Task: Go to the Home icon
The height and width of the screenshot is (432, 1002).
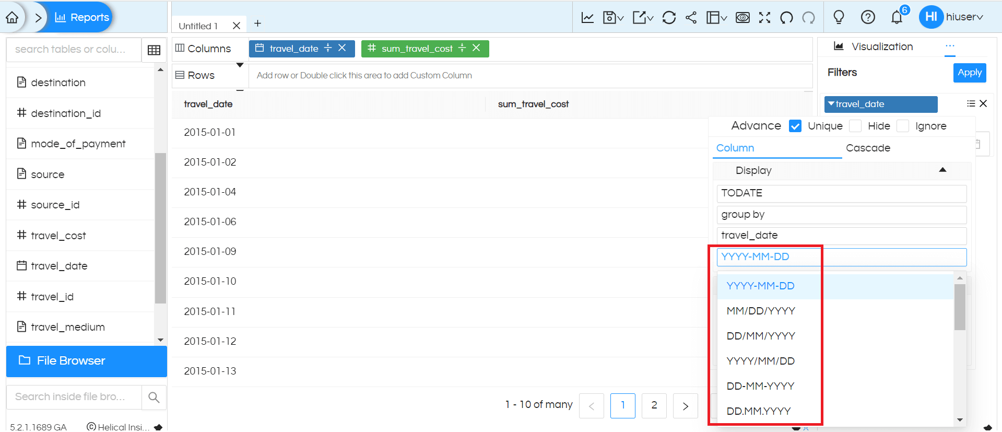Action: [x=12, y=17]
